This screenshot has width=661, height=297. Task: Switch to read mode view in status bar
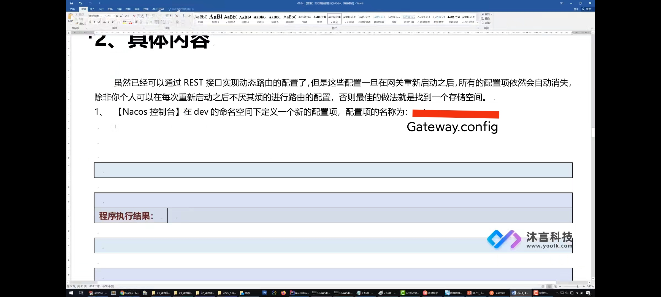pos(543,286)
